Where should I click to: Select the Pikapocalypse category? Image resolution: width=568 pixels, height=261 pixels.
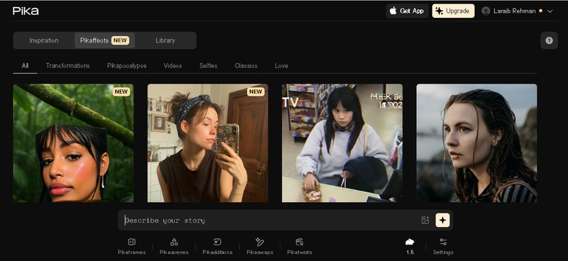[127, 65]
